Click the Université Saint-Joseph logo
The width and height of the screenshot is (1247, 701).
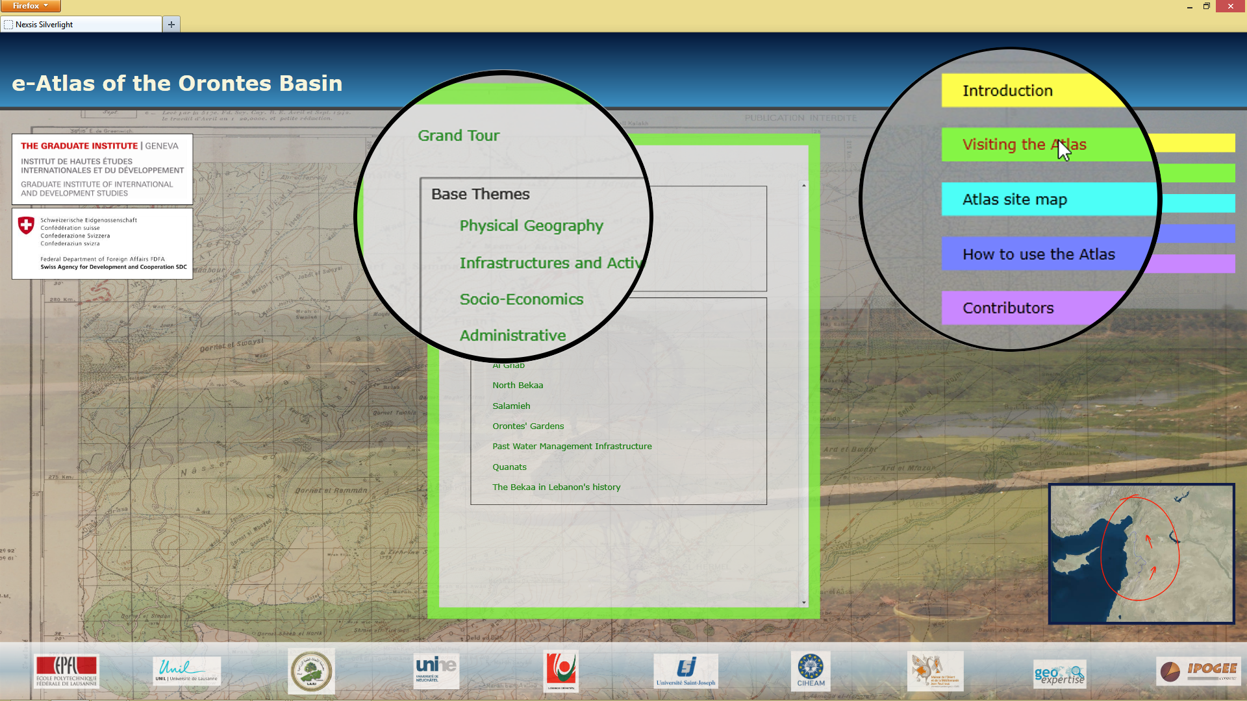coord(685,671)
